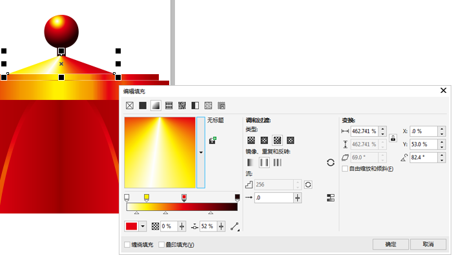Viewport: 452px width, 258px height.
Task: Click the Y offset 53.0 % field
Action: click(x=424, y=144)
